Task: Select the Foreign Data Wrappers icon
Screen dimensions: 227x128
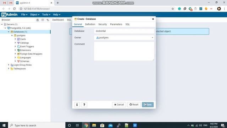Action: (18, 54)
